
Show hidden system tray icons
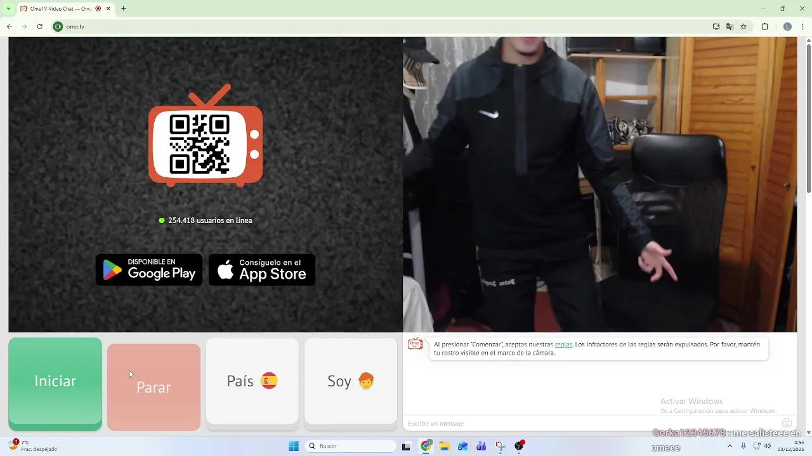(x=730, y=446)
